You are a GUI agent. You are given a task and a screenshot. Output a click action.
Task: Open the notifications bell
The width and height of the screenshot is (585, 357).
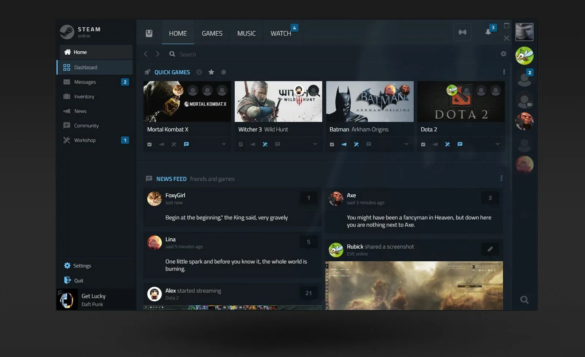pos(488,32)
